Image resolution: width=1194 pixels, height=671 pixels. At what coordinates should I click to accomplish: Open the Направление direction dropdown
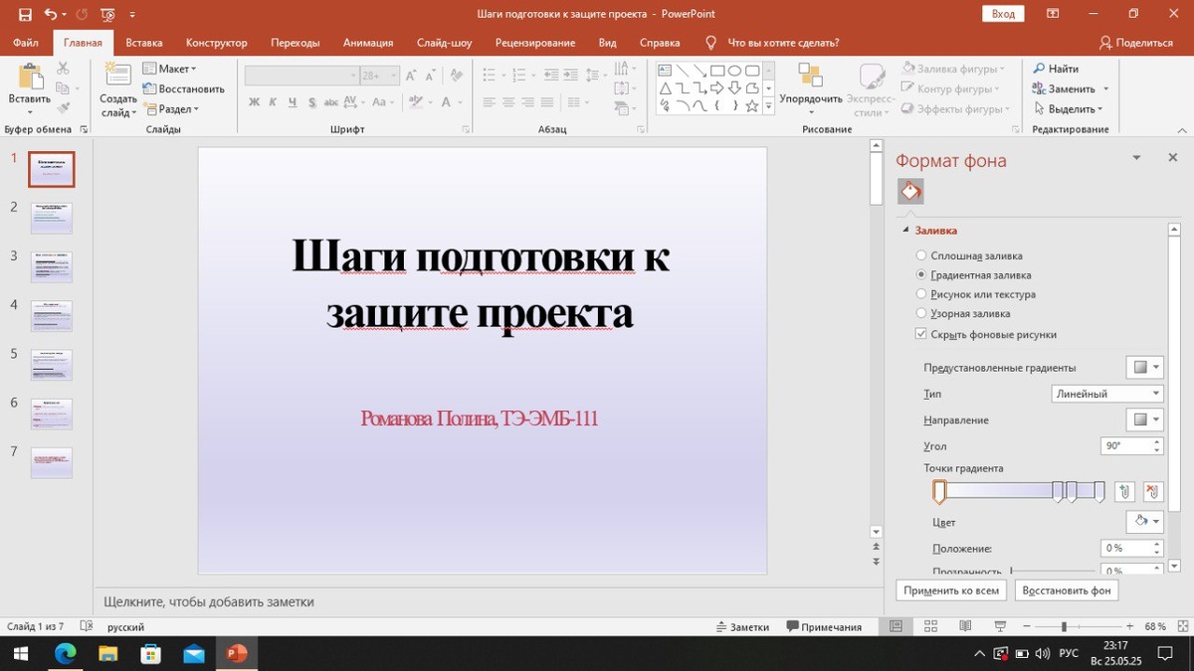point(1144,419)
